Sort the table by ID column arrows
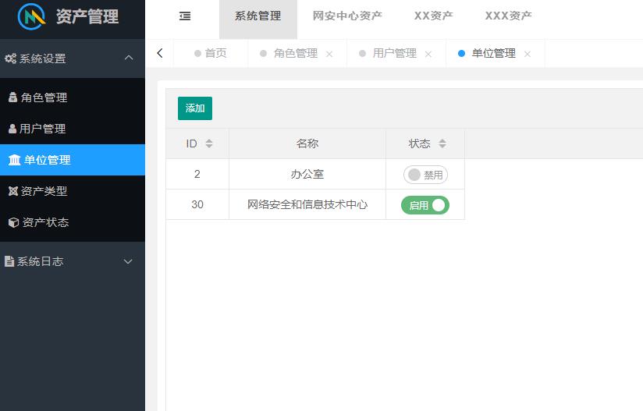This screenshot has height=411, width=643. [209, 143]
